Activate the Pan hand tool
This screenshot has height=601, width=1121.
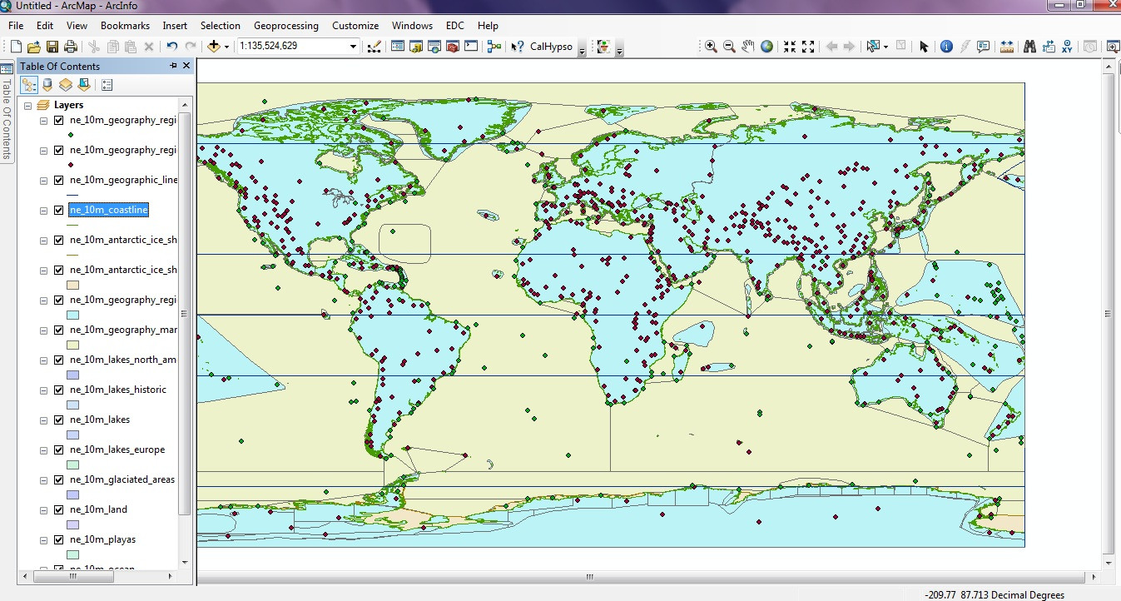coord(748,47)
